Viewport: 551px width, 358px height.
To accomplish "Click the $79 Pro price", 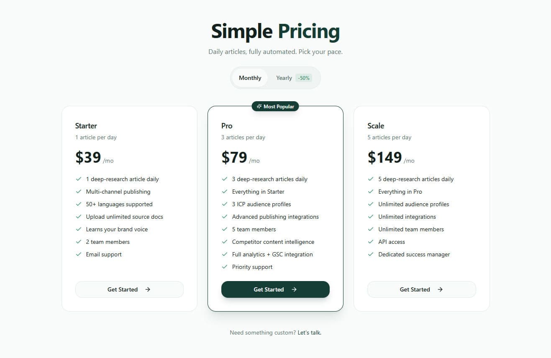I will tap(234, 157).
